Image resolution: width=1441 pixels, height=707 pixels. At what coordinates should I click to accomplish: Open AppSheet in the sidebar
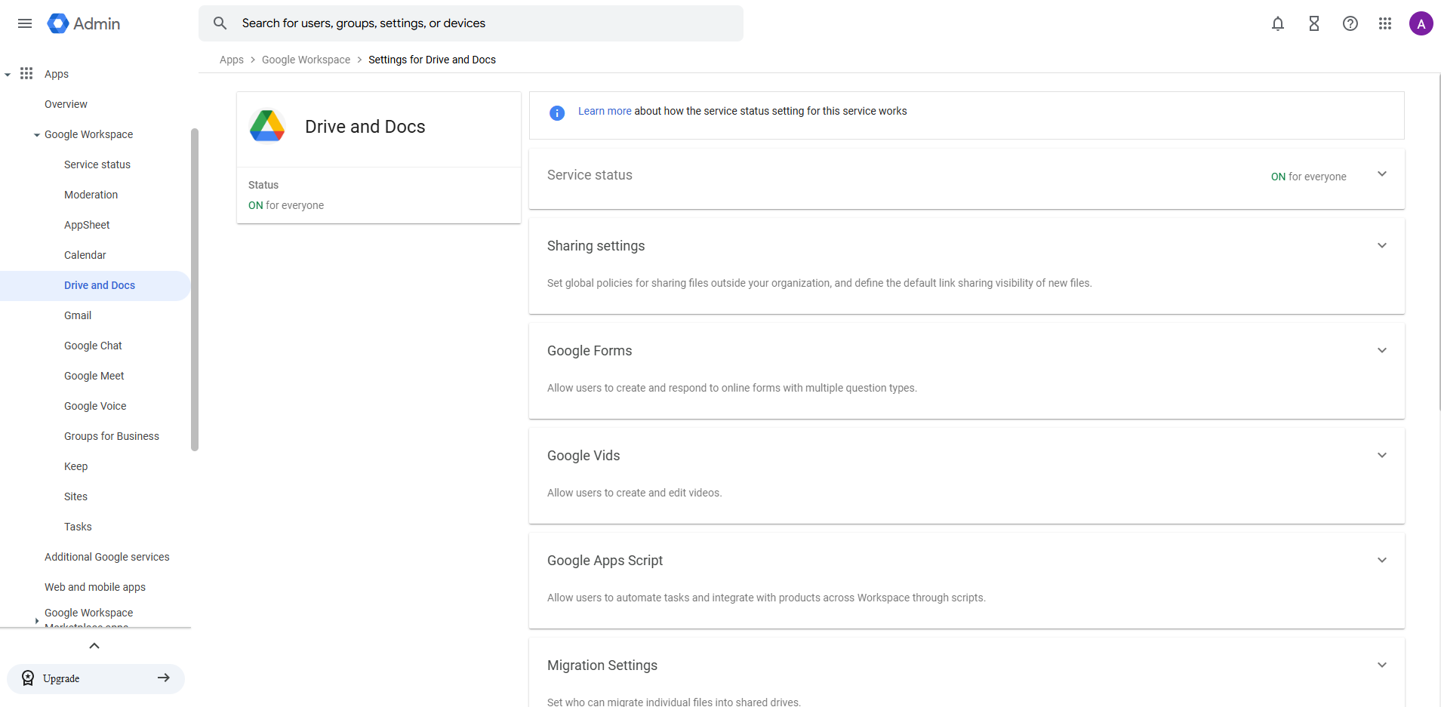(x=87, y=225)
